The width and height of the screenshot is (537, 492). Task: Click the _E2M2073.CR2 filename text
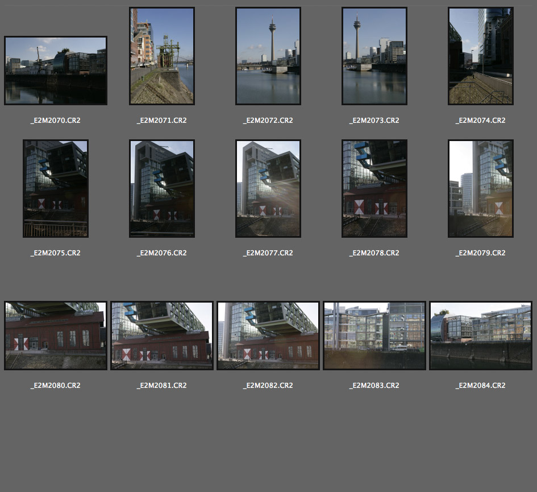pyautogui.click(x=374, y=121)
